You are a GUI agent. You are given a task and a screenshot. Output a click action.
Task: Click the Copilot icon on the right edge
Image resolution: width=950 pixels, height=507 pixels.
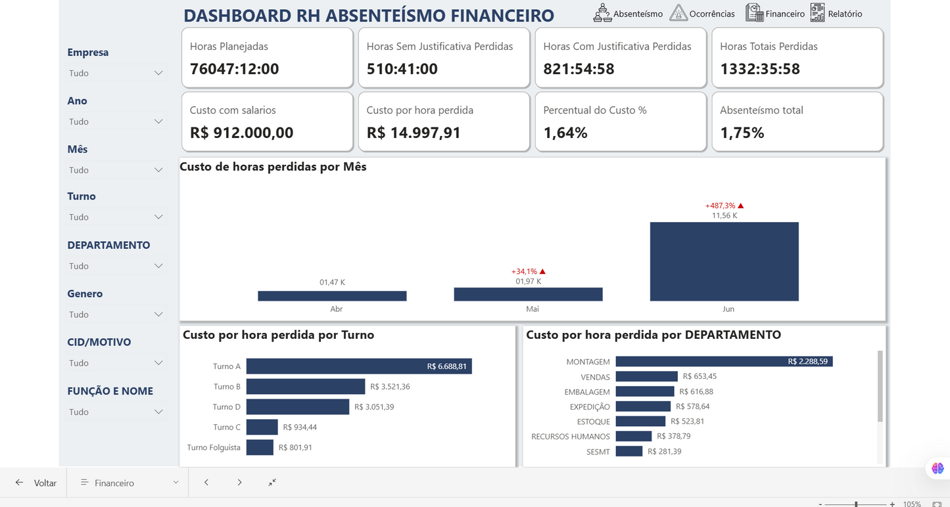tap(938, 468)
